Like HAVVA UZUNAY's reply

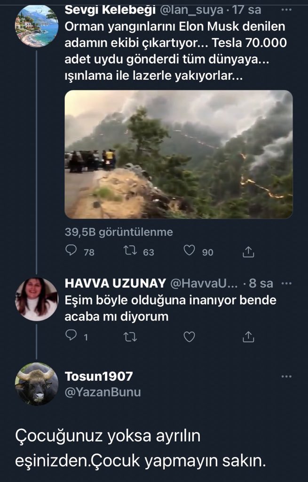[x=189, y=337]
